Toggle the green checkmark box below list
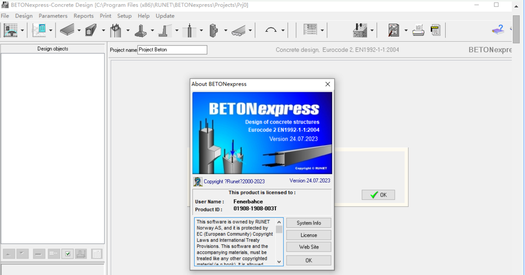The height and width of the screenshot is (275, 525). coord(67,254)
